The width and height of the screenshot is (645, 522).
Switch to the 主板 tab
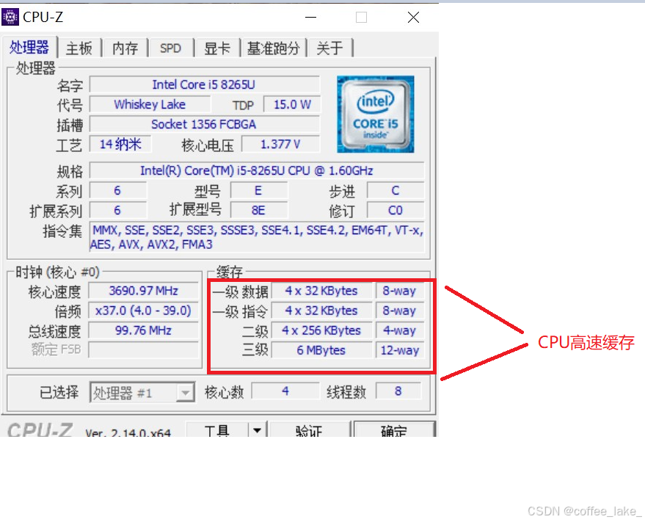click(x=79, y=48)
